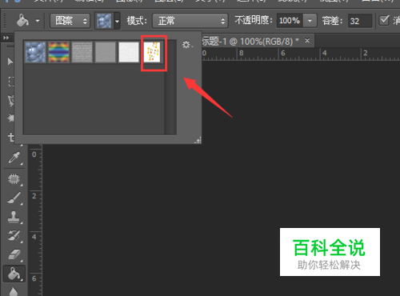Select the Eyedropper tool

pos(14,158)
